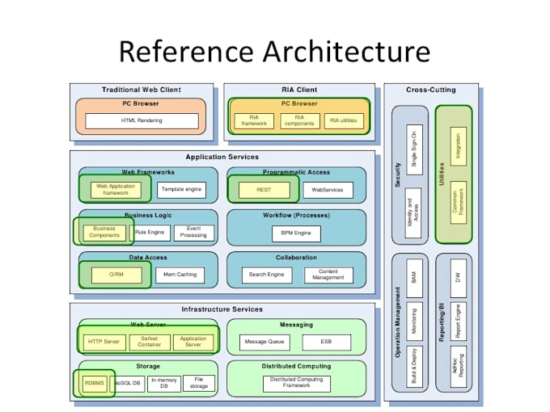Select the 'Distributed Computing Framework' box

(x=296, y=384)
